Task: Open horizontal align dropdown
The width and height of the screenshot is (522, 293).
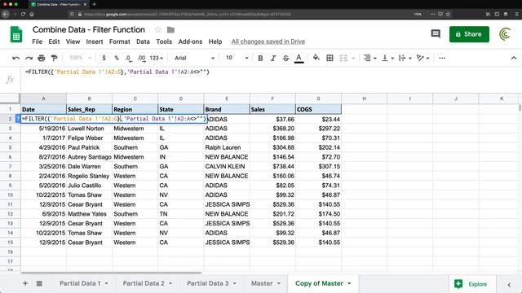Action: [x=369, y=58]
